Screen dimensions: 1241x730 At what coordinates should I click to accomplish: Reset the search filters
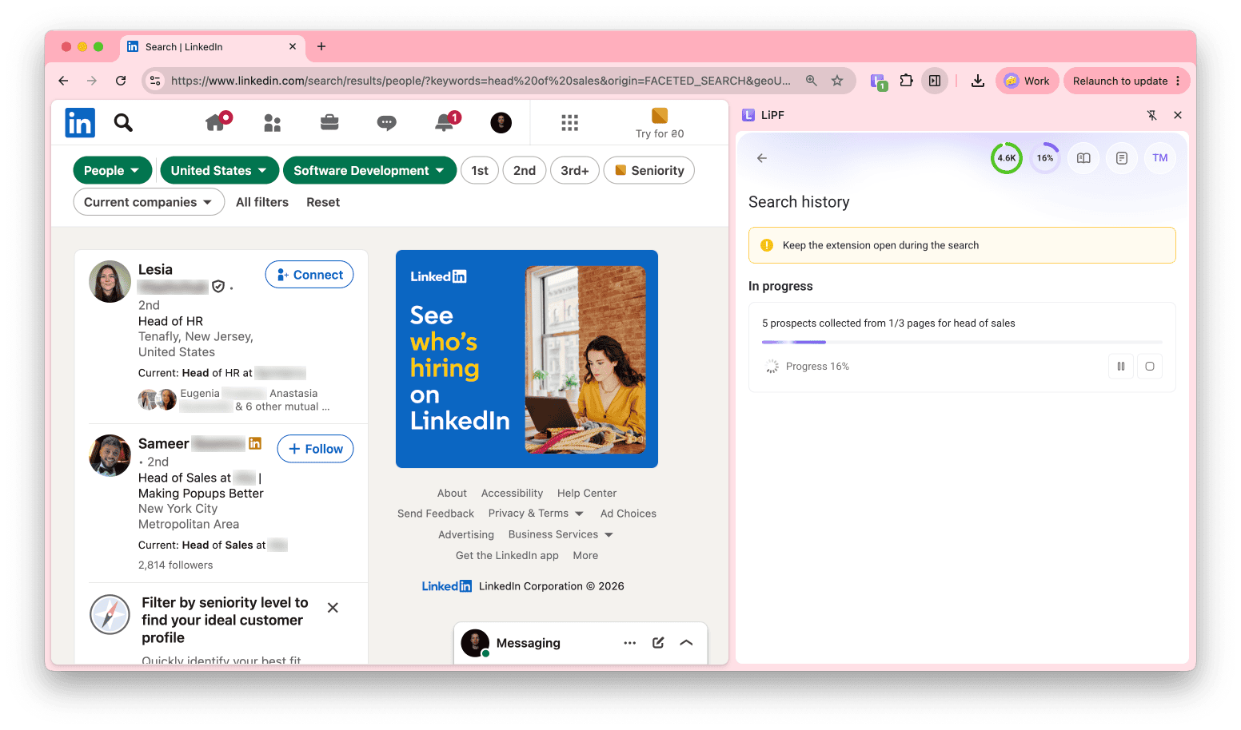(x=323, y=202)
